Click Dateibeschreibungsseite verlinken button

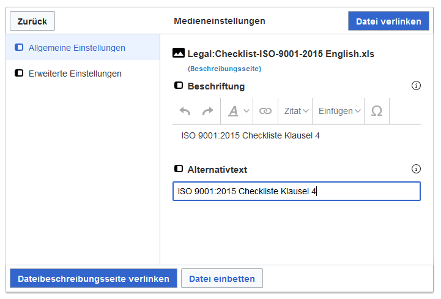click(x=94, y=278)
